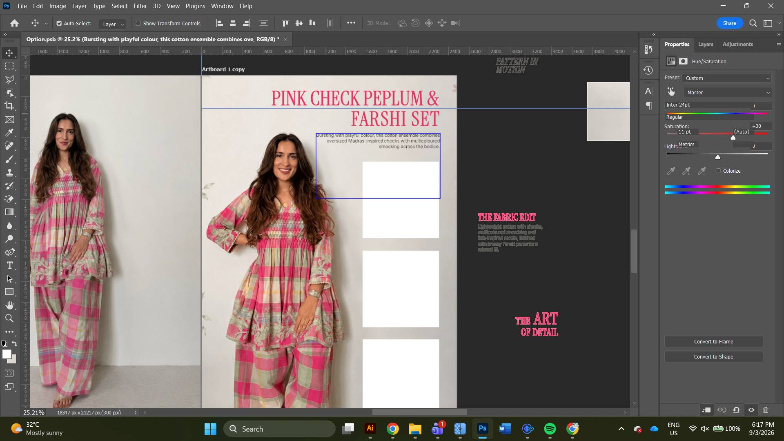Viewport: 784px width, 441px height.
Task: Open the Auto-Select Layer dropdown
Action: (112, 24)
